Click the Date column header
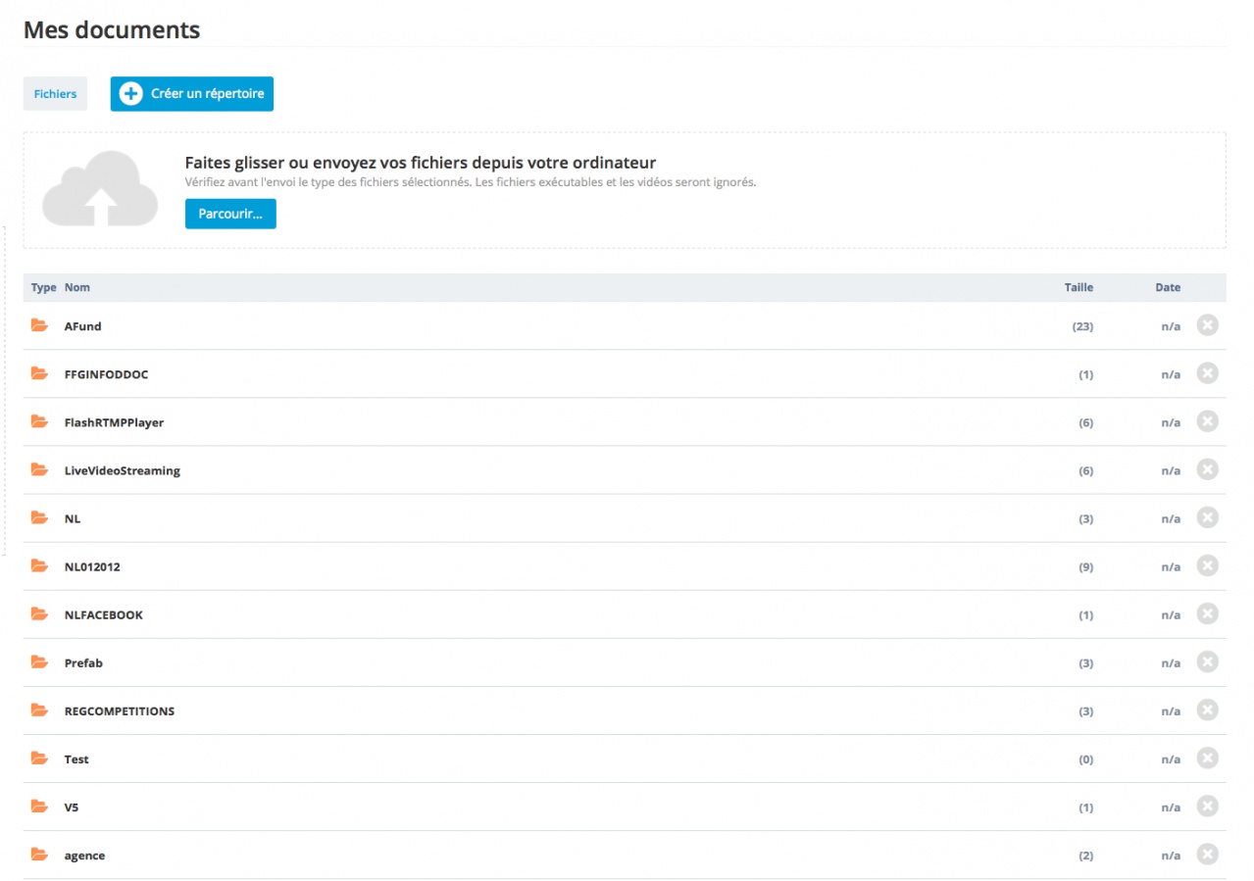 tap(1167, 287)
